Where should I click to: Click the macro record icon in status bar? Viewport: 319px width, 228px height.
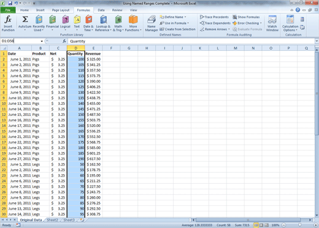[18, 225]
